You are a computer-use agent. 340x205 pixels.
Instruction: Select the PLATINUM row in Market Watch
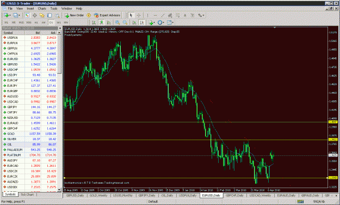(30, 155)
